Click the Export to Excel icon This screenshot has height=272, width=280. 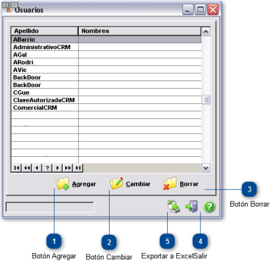(174, 206)
